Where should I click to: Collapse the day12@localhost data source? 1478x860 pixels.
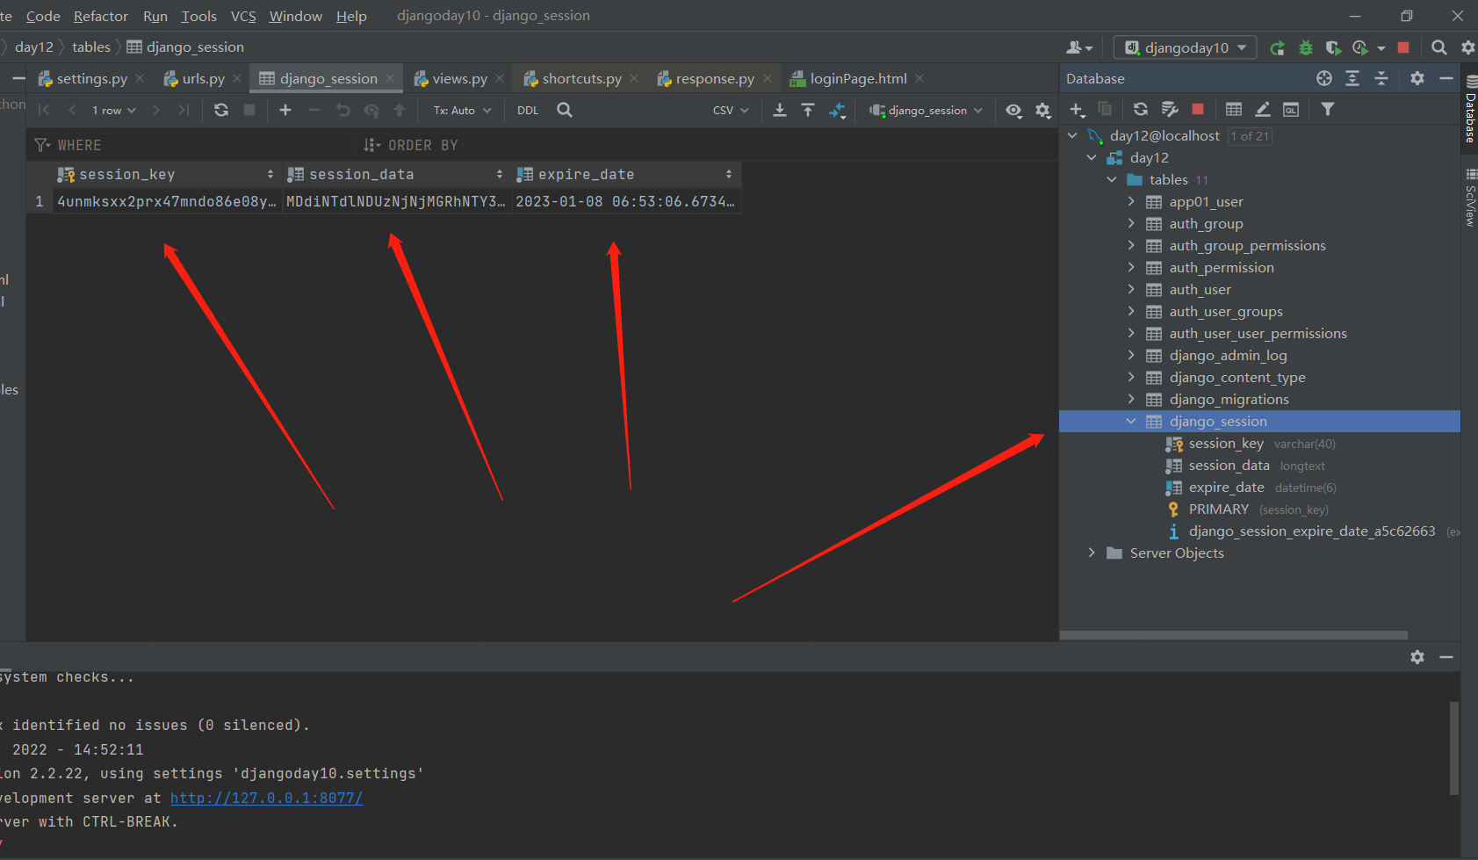click(x=1072, y=135)
